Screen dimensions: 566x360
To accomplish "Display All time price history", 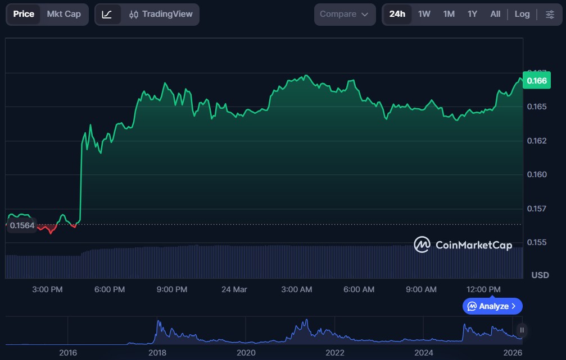I will tap(495, 14).
